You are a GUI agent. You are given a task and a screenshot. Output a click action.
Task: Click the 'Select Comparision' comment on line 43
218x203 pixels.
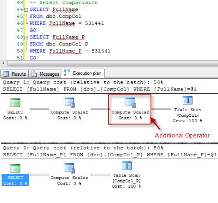pos(64,3)
